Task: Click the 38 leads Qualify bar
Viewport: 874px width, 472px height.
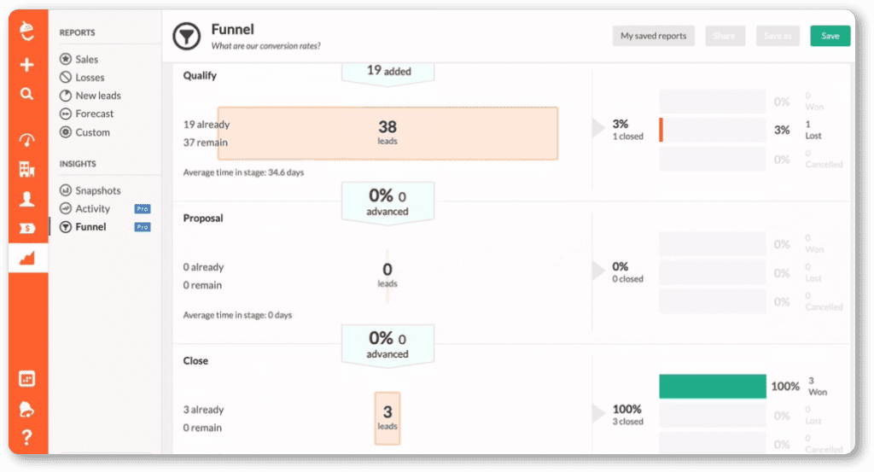Action: (x=387, y=133)
